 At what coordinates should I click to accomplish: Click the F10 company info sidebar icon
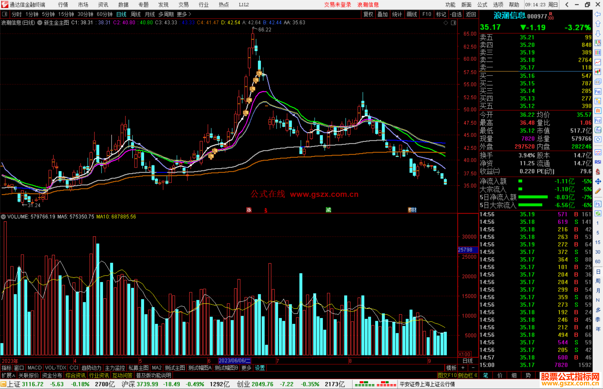tap(598, 92)
